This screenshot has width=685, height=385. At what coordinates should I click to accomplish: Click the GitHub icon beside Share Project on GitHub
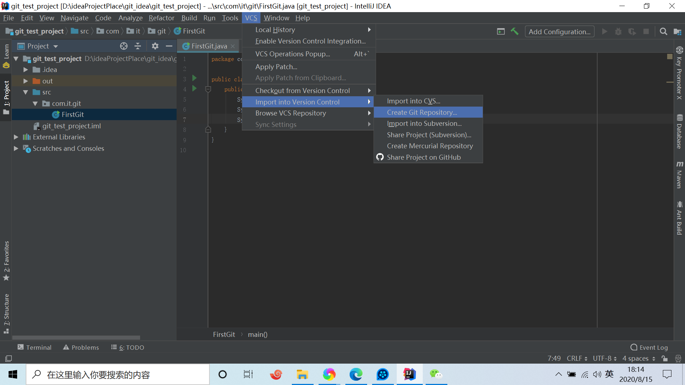click(380, 157)
